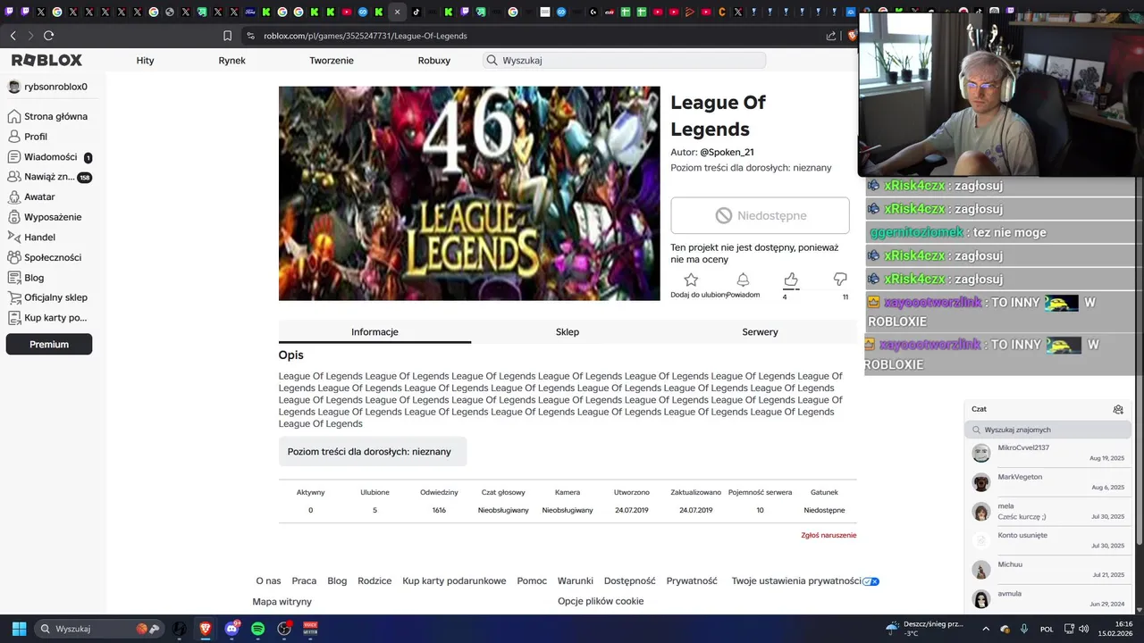The image size is (1144, 643).
Task: Click the microphone tray icon
Action: pyautogui.click(x=1024, y=629)
